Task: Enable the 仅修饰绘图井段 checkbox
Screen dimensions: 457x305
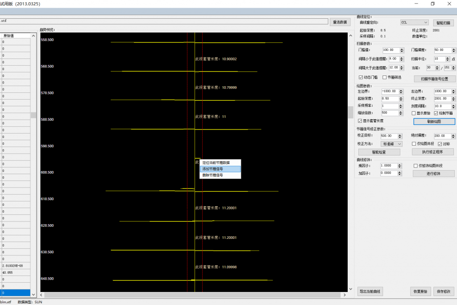Action: click(x=415, y=166)
